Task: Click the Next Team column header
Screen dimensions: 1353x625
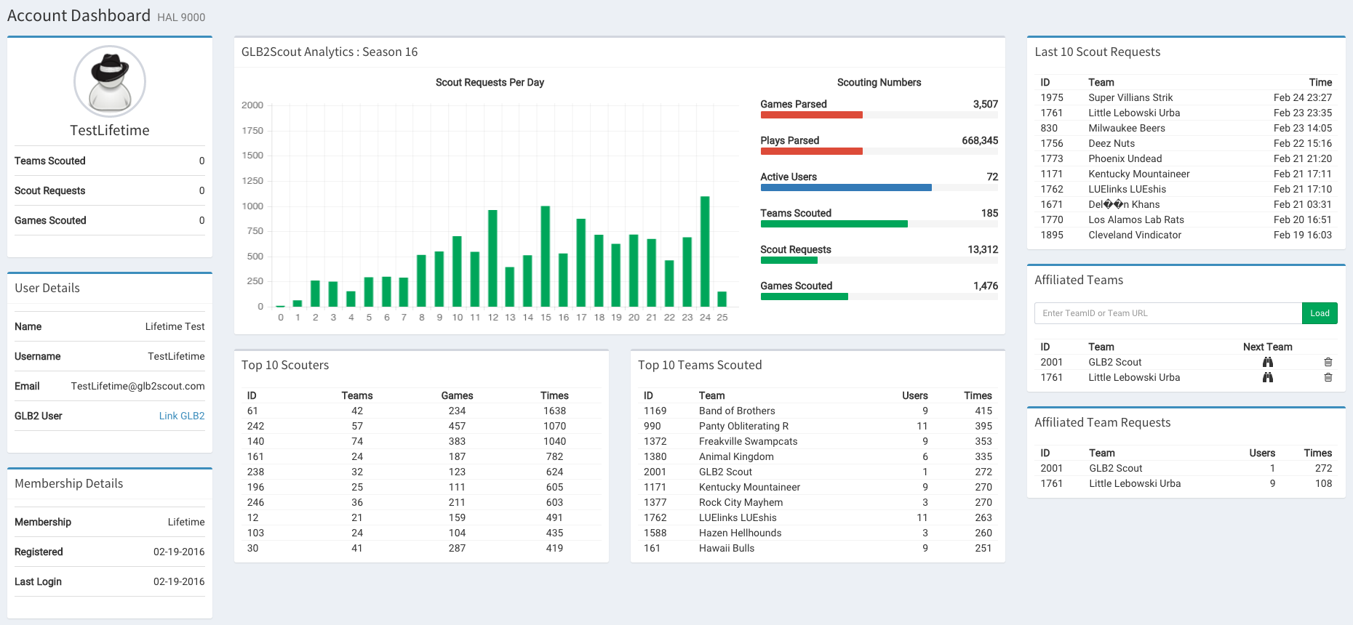Action: tap(1267, 347)
